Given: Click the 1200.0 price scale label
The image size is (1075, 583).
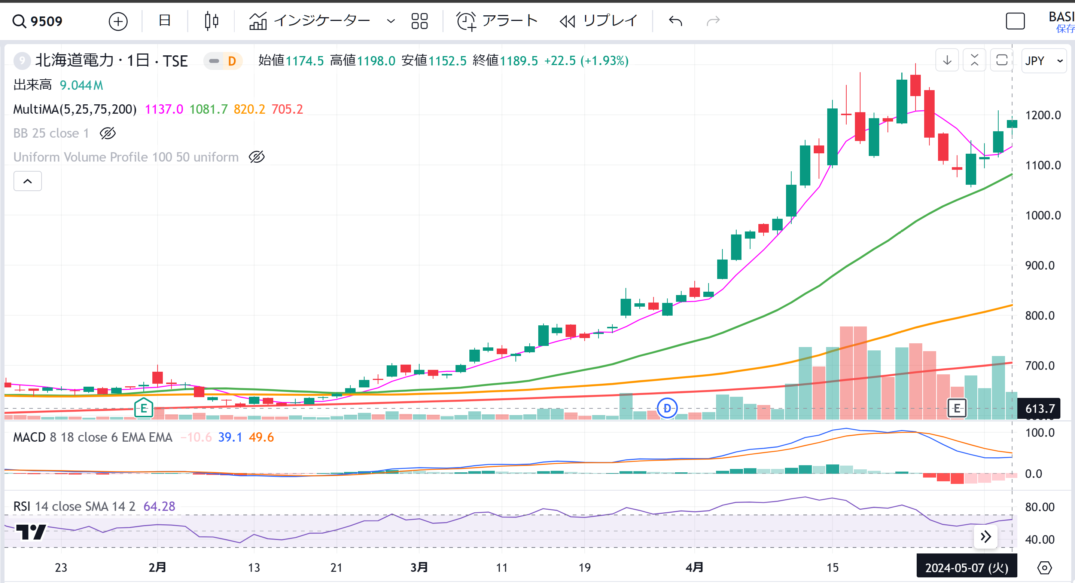Looking at the screenshot, I should (1043, 115).
